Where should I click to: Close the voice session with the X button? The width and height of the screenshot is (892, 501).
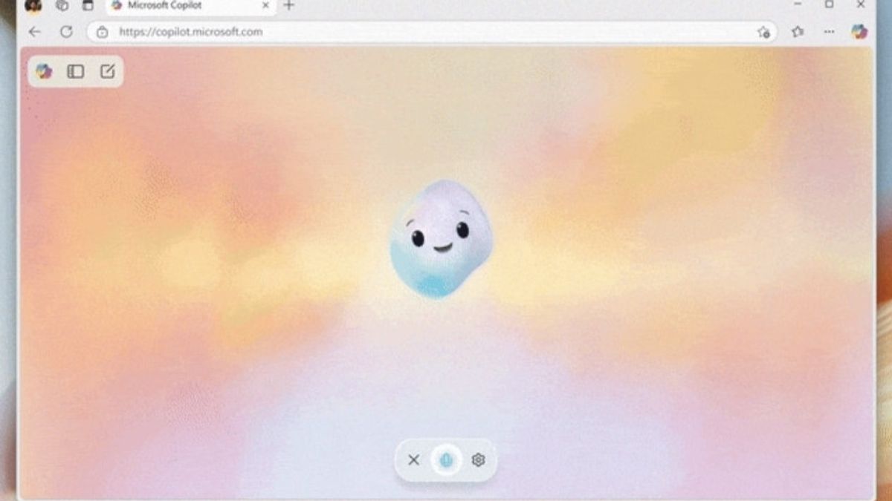tap(414, 459)
